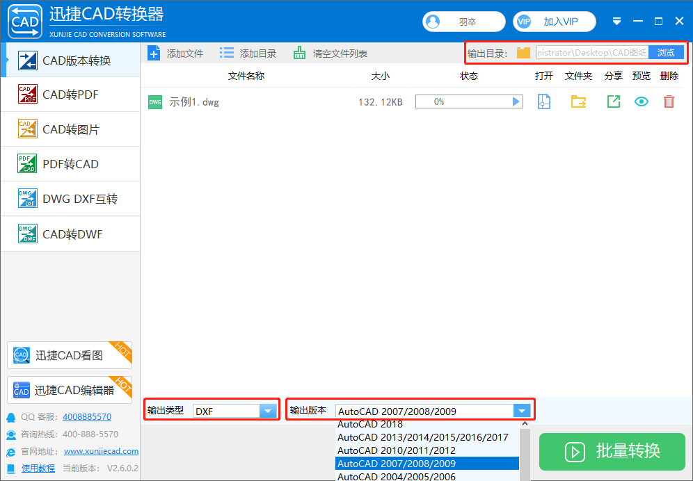
Task: Click the IE browser 官网地址 icon
Action: pyautogui.click(x=11, y=451)
